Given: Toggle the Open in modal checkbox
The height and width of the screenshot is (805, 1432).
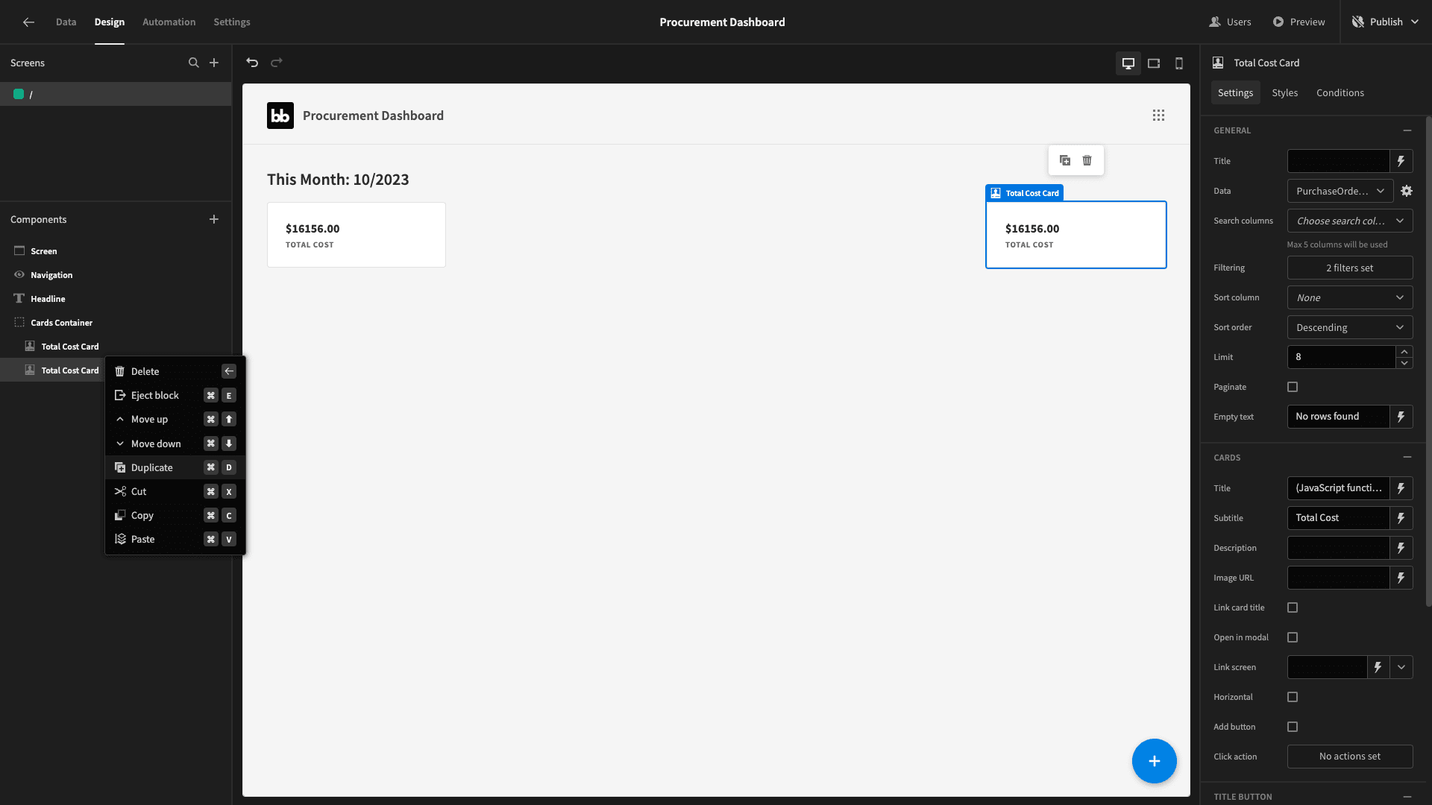Looking at the screenshot, I should pyautogui.click(x=1293, y=637).
